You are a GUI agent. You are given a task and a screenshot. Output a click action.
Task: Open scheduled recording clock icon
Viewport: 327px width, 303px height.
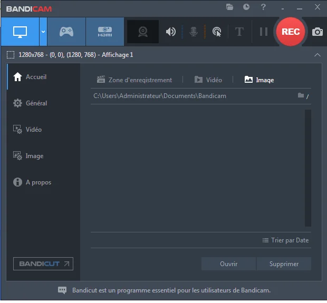tap(246, 7)
